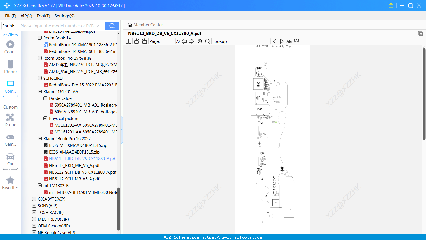The height and width of the screenshot is (240, 426).
Task: Expand the GIGABYTE(VIP) node
Action: pyautogui.click(x=34, y=199)
